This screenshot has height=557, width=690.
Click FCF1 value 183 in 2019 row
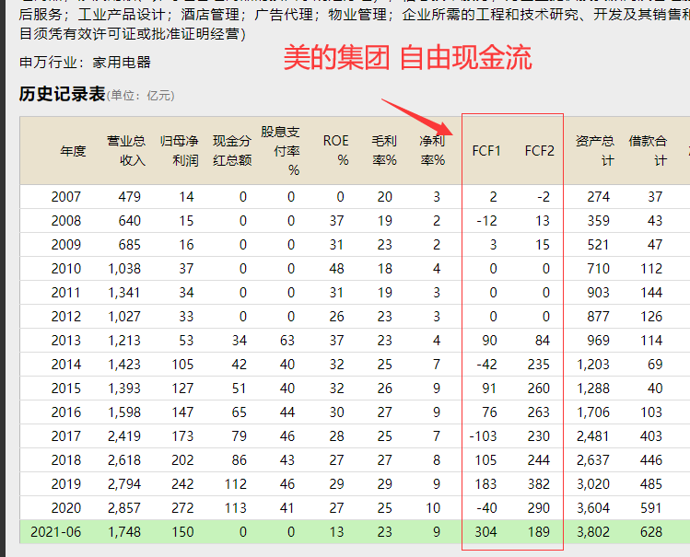tap(485, 484)
